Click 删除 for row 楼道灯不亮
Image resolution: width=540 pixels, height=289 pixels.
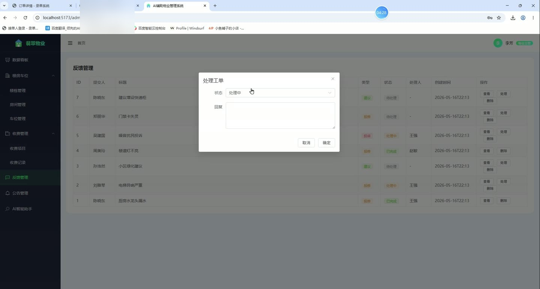click(x=504, y=151)
